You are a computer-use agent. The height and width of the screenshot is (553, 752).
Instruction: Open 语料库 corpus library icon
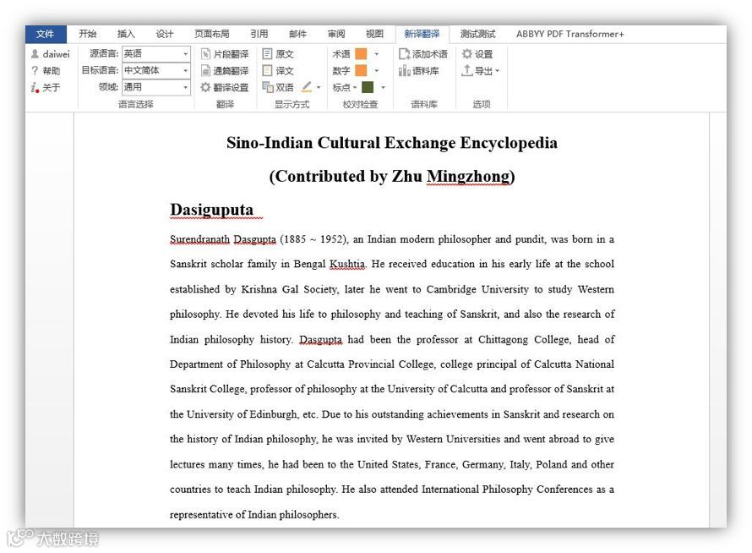tap(404, 70)
